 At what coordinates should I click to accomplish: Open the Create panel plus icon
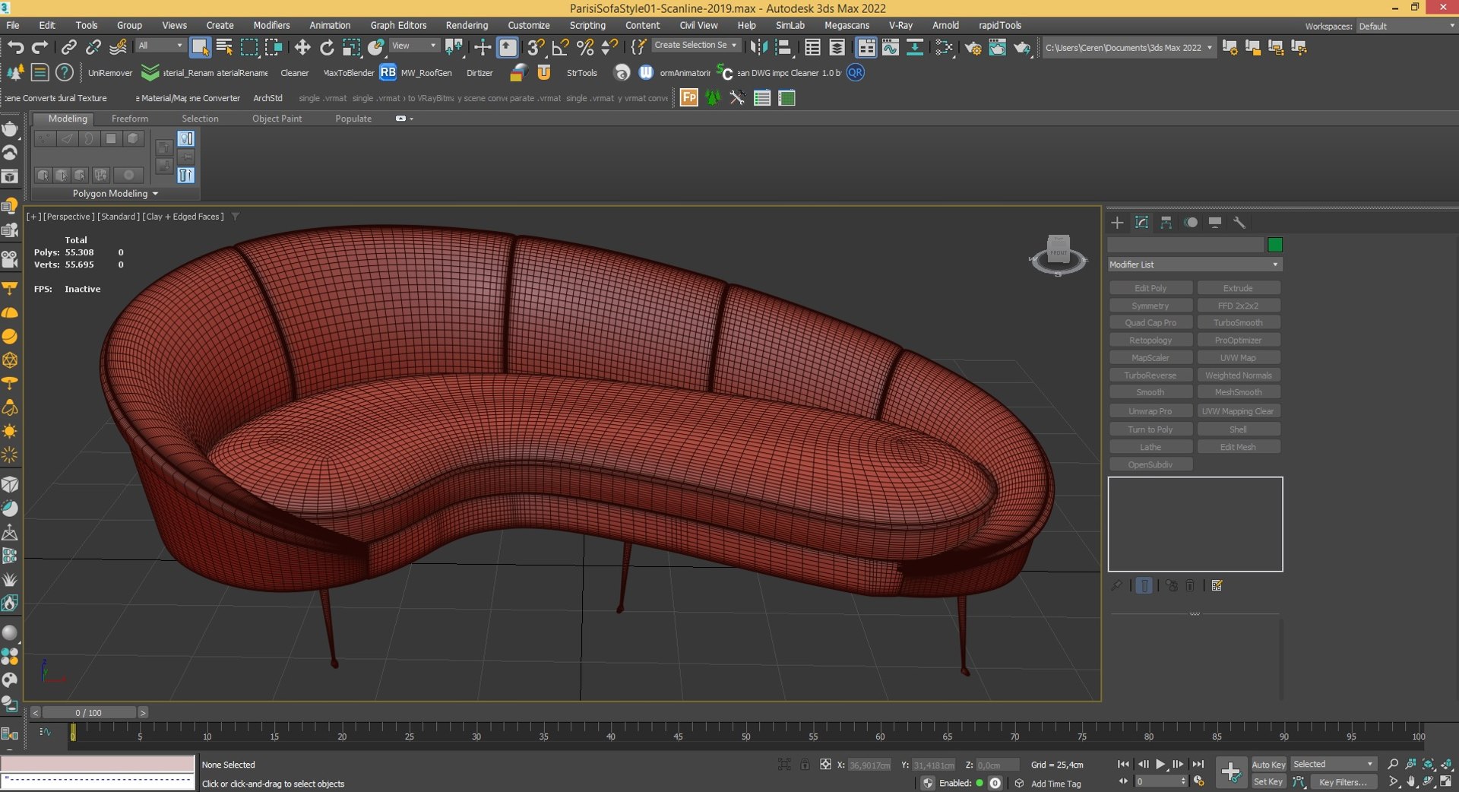click(x=1117, y=222)
